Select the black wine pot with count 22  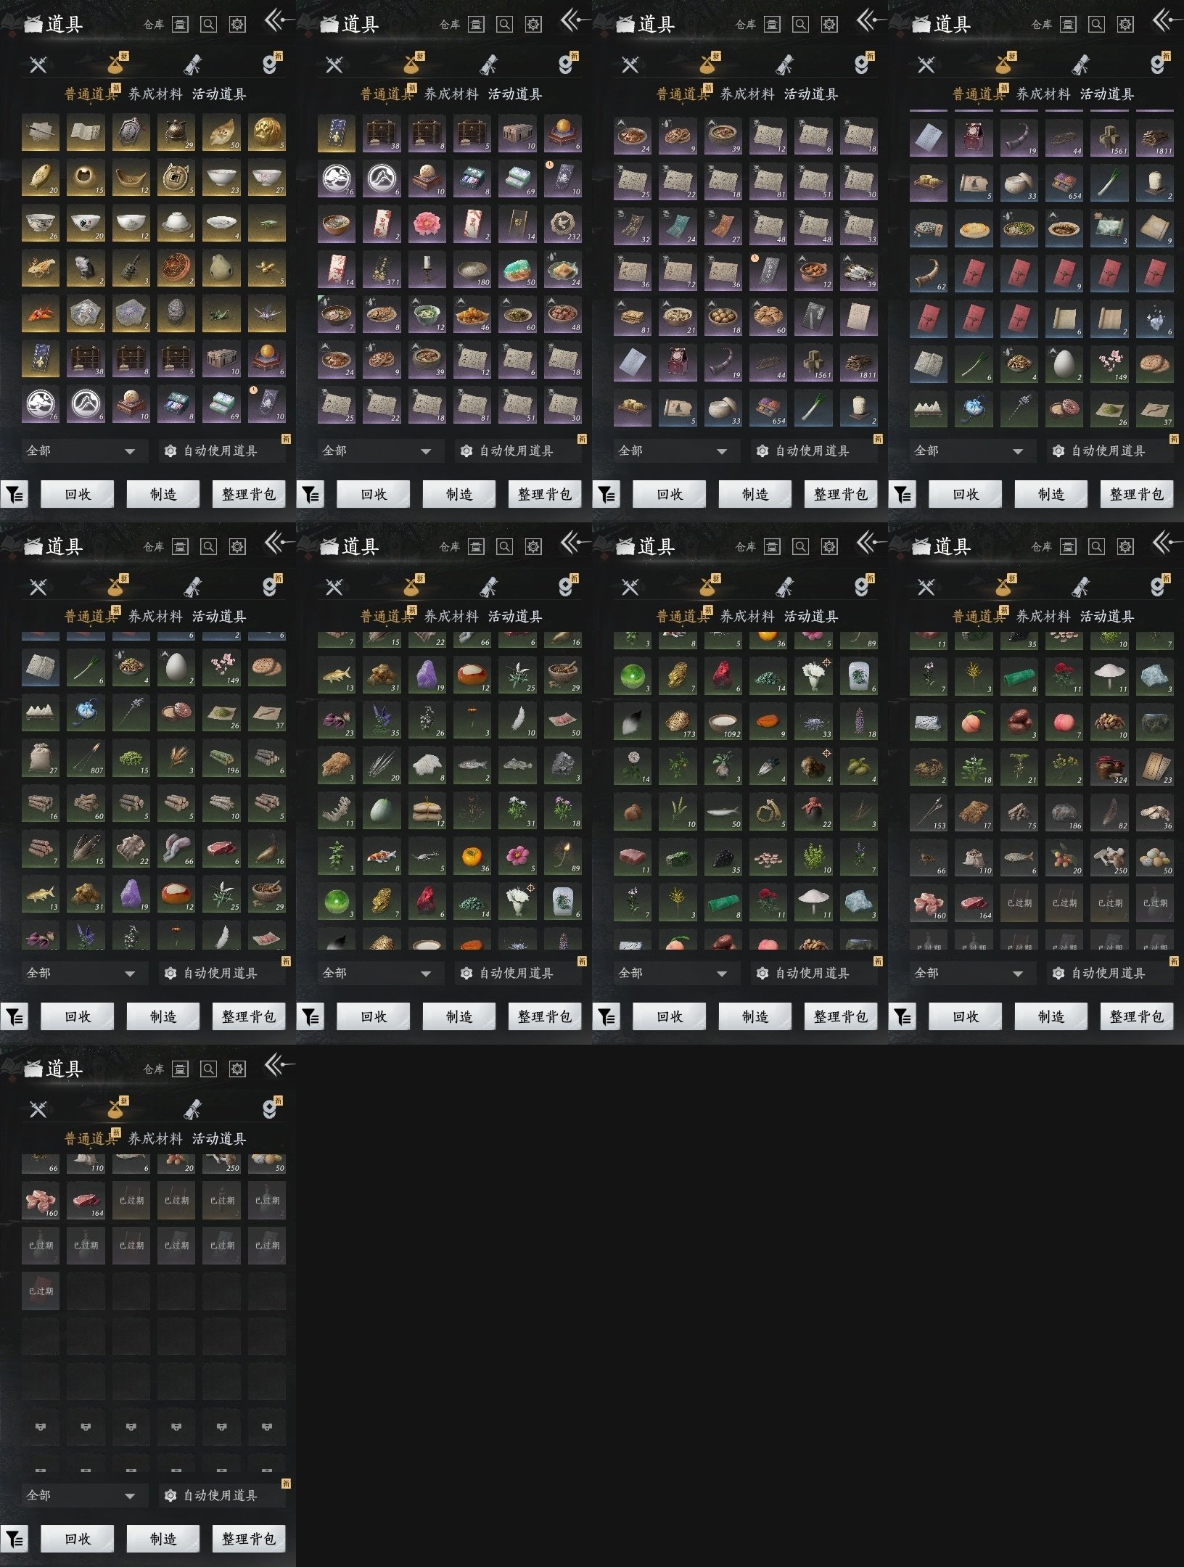[814, 811]
